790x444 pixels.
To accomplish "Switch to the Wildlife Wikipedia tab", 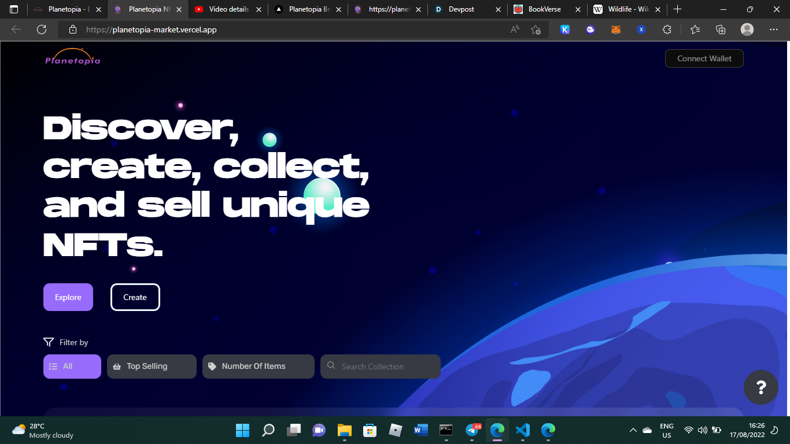I will point(627,9).
